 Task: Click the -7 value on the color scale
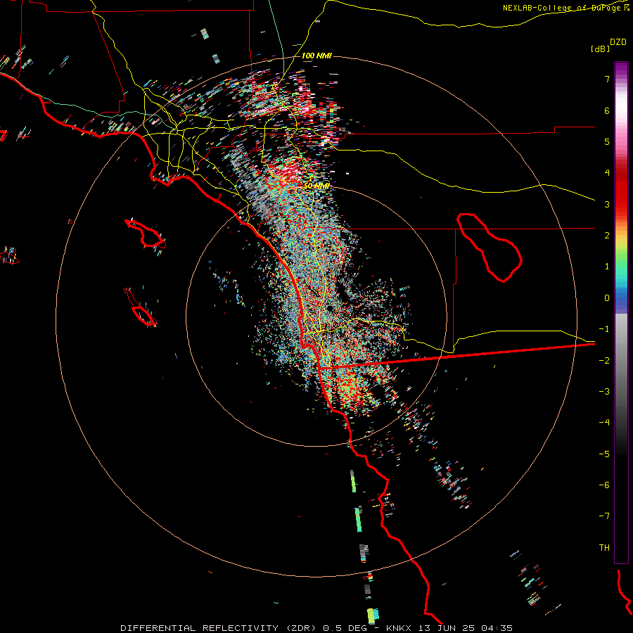click(604, 516)
